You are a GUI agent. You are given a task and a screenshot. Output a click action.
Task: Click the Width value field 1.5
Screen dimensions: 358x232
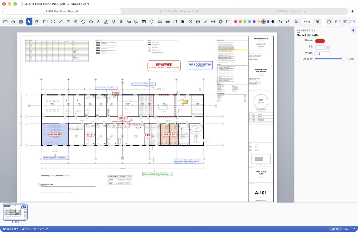(322, 53)
